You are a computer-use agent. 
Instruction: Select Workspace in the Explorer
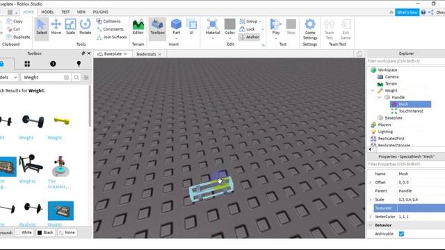(x=387, y=70)
